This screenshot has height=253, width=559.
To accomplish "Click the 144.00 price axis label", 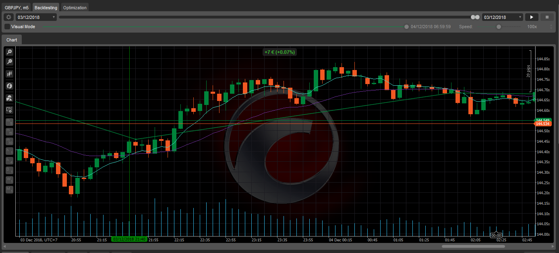I will (543, 234).
